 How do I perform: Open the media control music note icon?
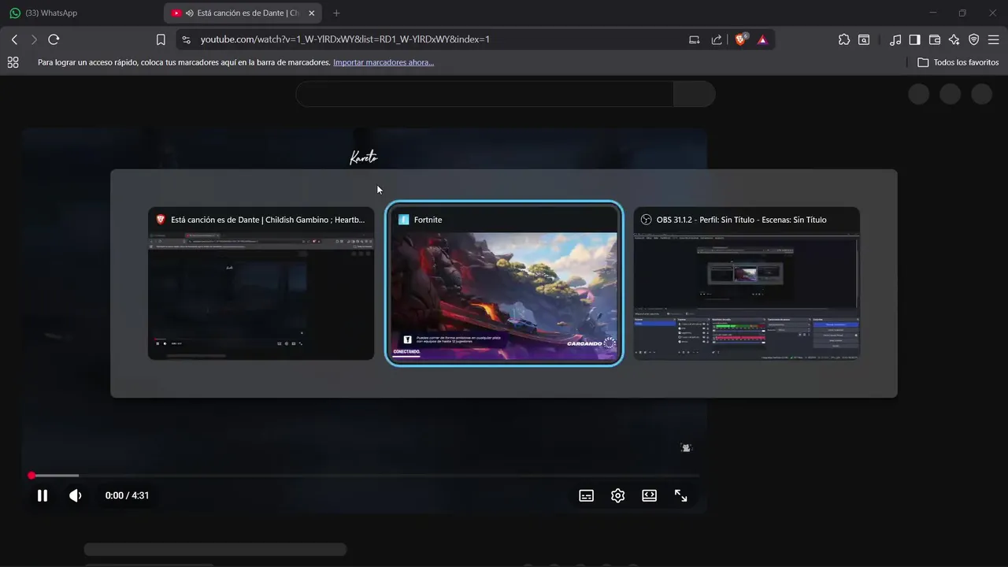point(895,39)
